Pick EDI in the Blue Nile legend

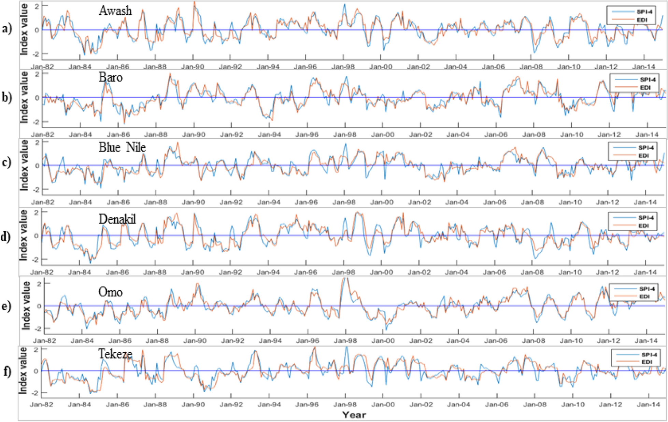(x=643, y=156)
